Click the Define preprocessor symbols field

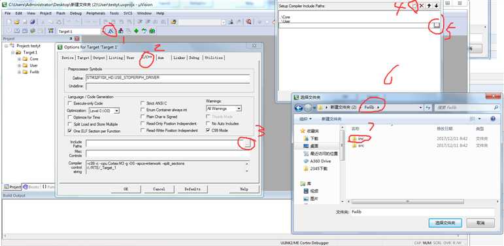(x=168, y=78)
